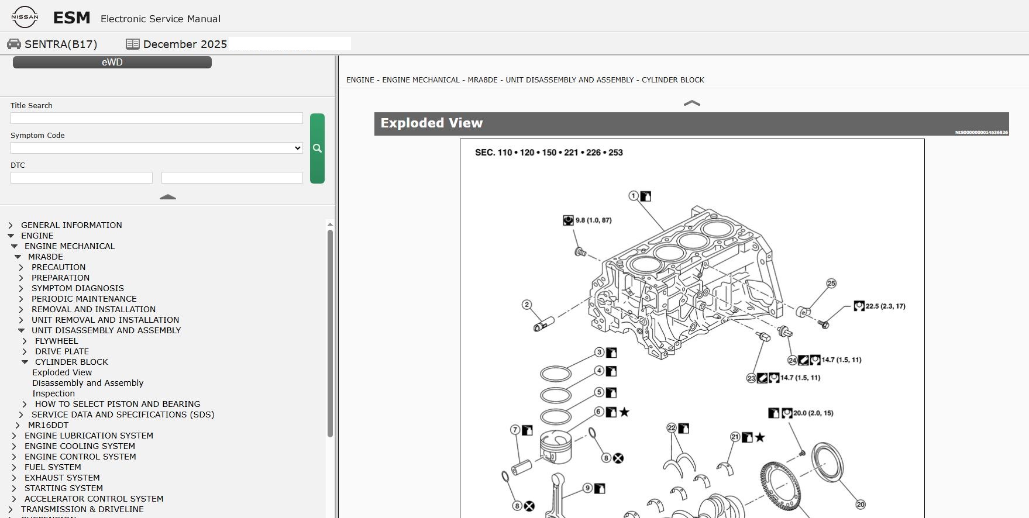
Task: Open the Symptom Code dropdown
Action: [x=156, y=148]
